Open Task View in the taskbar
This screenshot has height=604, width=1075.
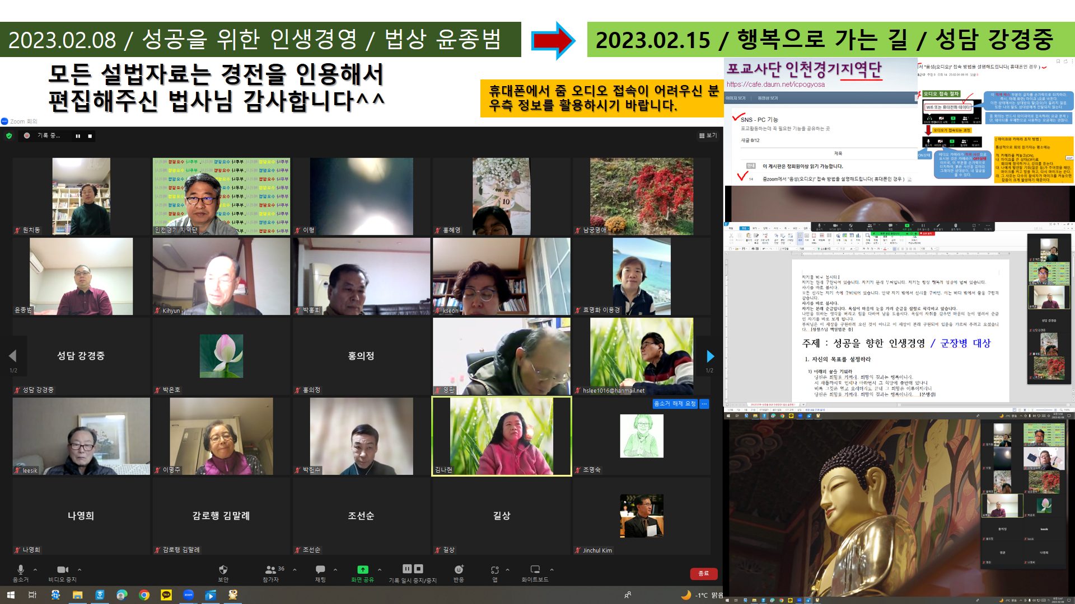pos(32,595)
